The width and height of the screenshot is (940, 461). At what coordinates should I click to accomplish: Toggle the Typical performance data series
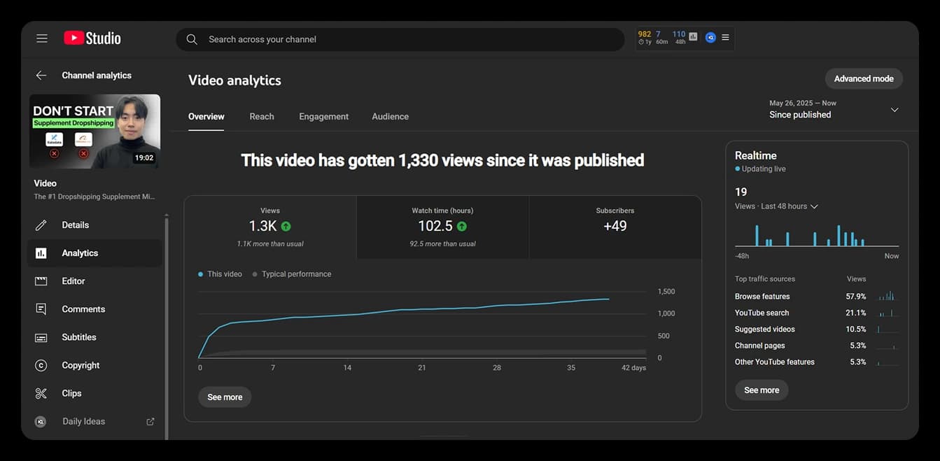292,274
